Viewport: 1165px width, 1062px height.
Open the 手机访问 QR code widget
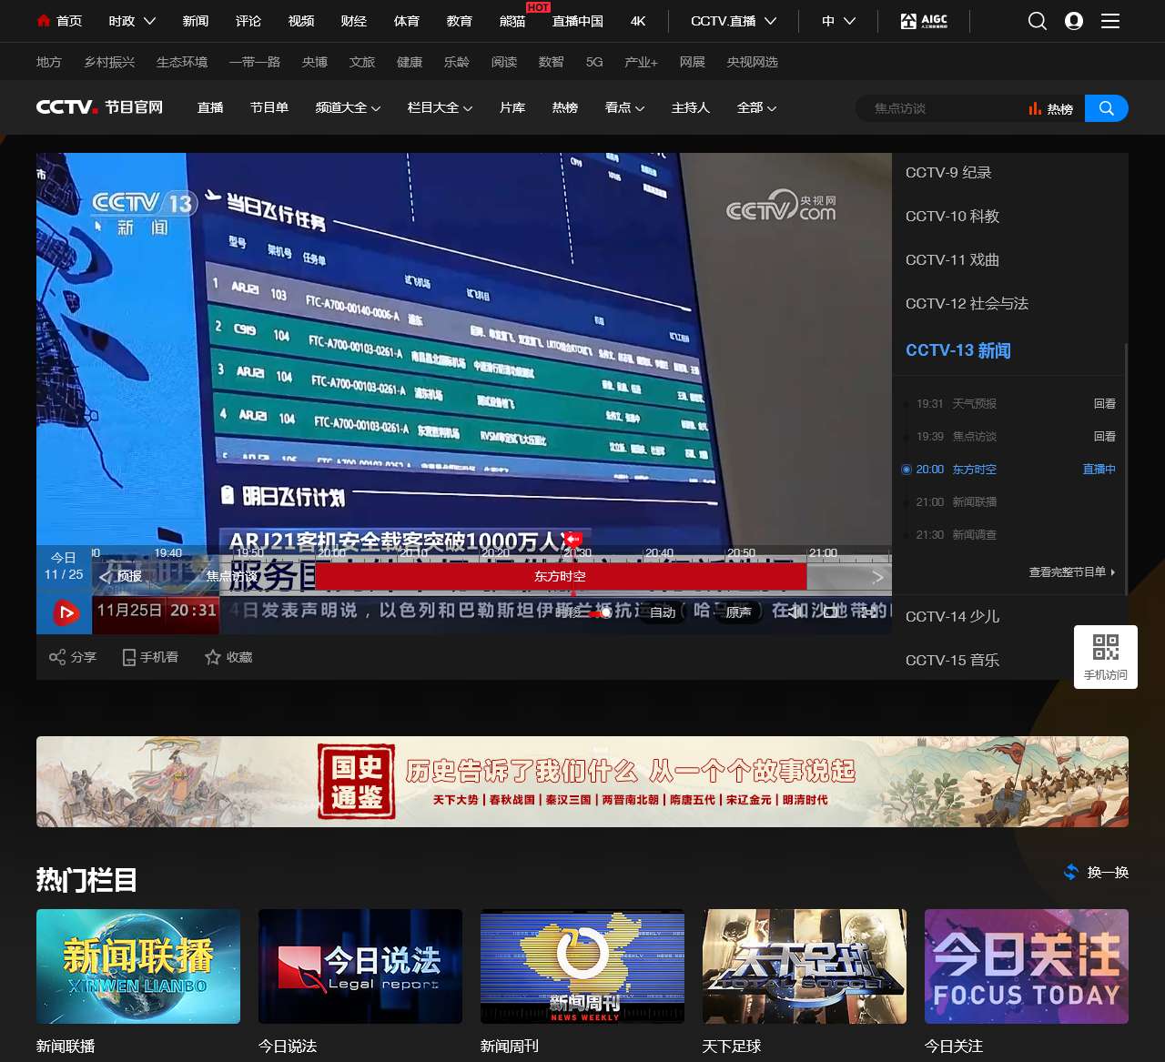1106,656
